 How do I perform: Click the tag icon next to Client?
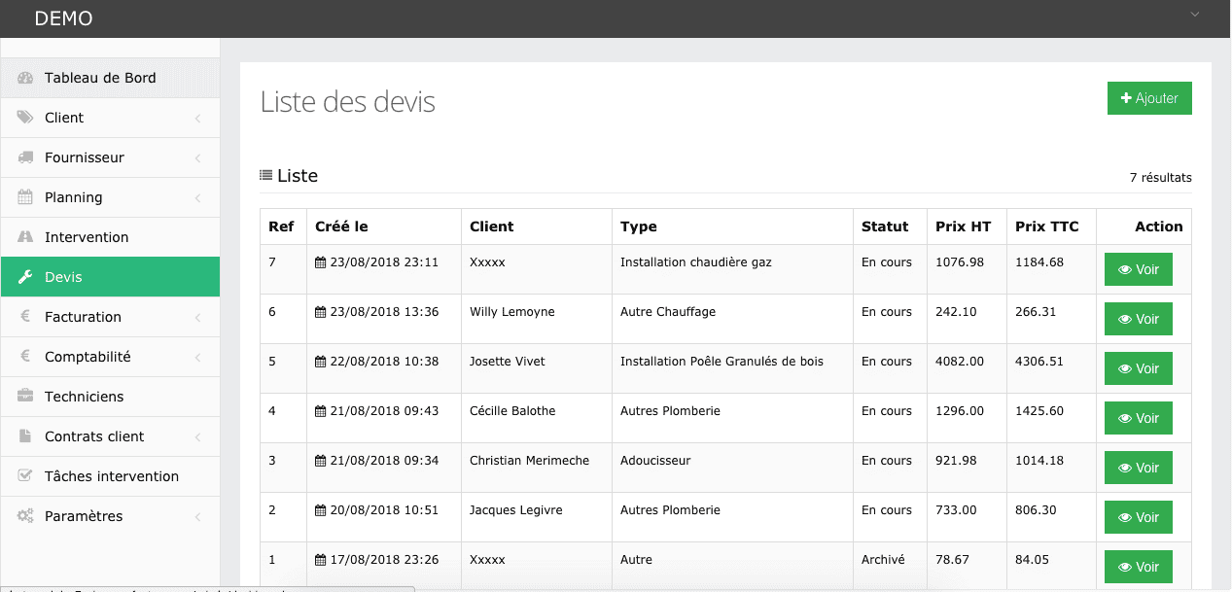tap(25, 118)
